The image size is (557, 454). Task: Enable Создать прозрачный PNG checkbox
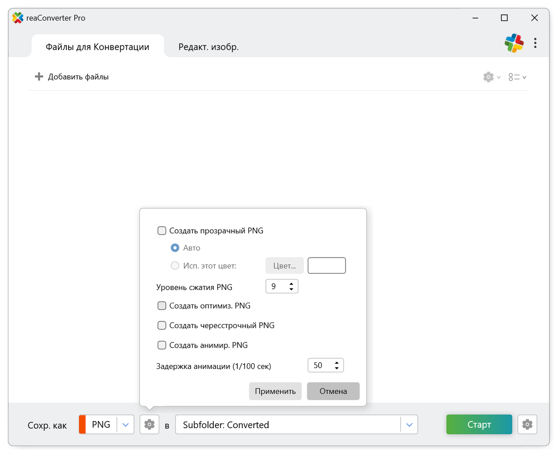162,231
